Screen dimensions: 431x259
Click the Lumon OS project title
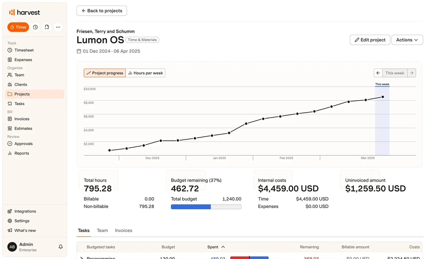pos(100,40)
